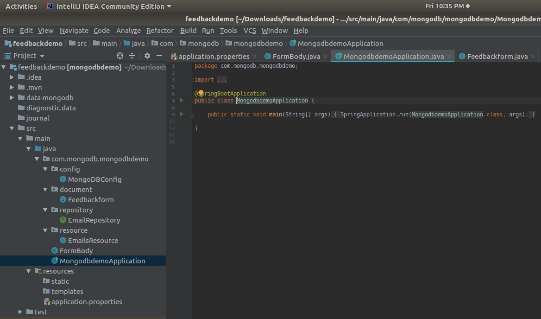Close the FormBody.java tab
Screen dimensions: 541x319
(x=325, y=56)
